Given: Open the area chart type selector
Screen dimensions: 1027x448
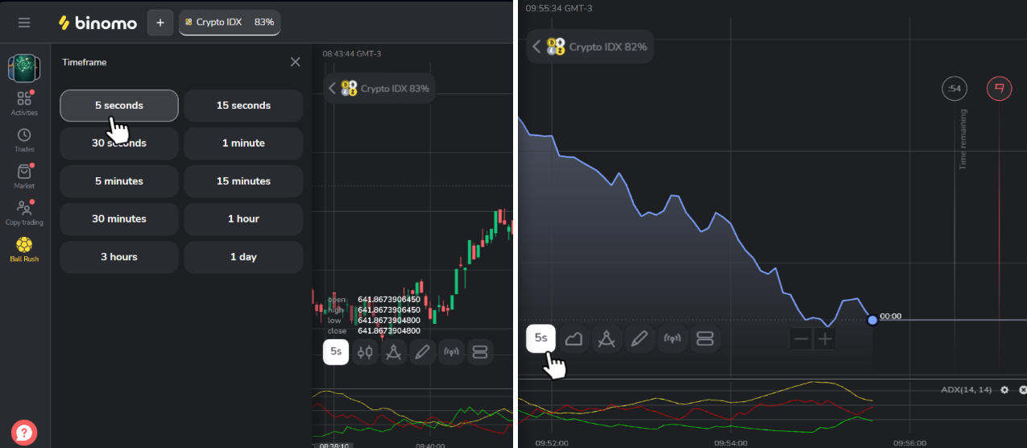Looking at the screenshot, I should point(574,339).
